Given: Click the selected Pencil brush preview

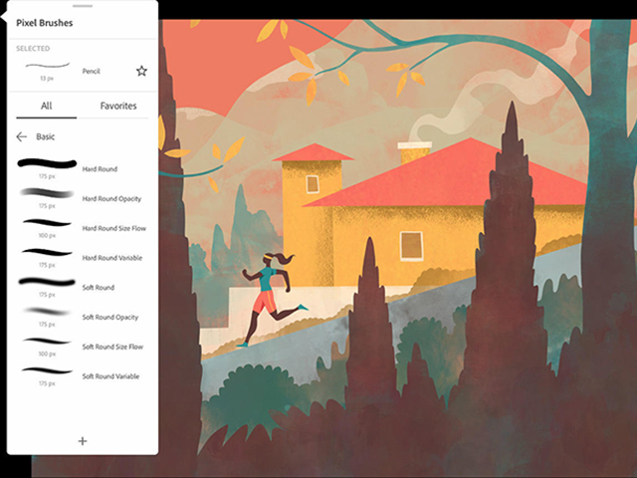Looking at the screenshot, I should (x=46, y=66).
